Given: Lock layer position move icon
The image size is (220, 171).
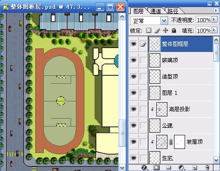Looking at the screenshot, I should (166, 30).
